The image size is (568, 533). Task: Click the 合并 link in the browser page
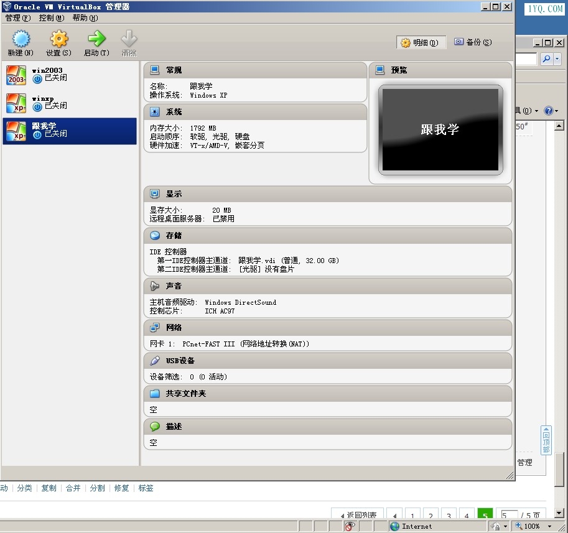[73, 488]
